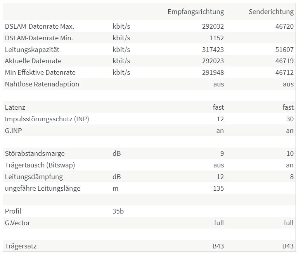The image size is (301, 255).
Task: Click the Störabstandsmarge row label
Action: coord(35,154)
